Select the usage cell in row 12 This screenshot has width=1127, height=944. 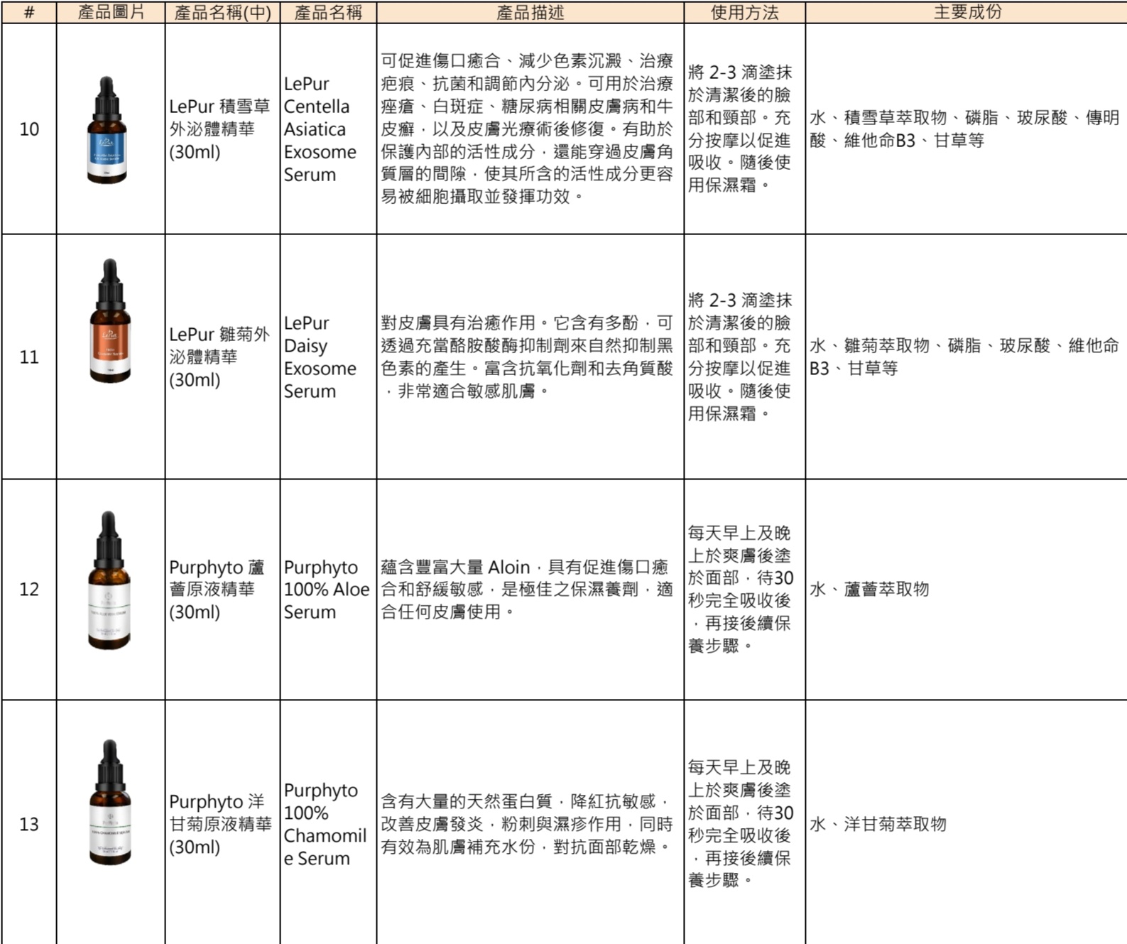[x=744, y=589]
